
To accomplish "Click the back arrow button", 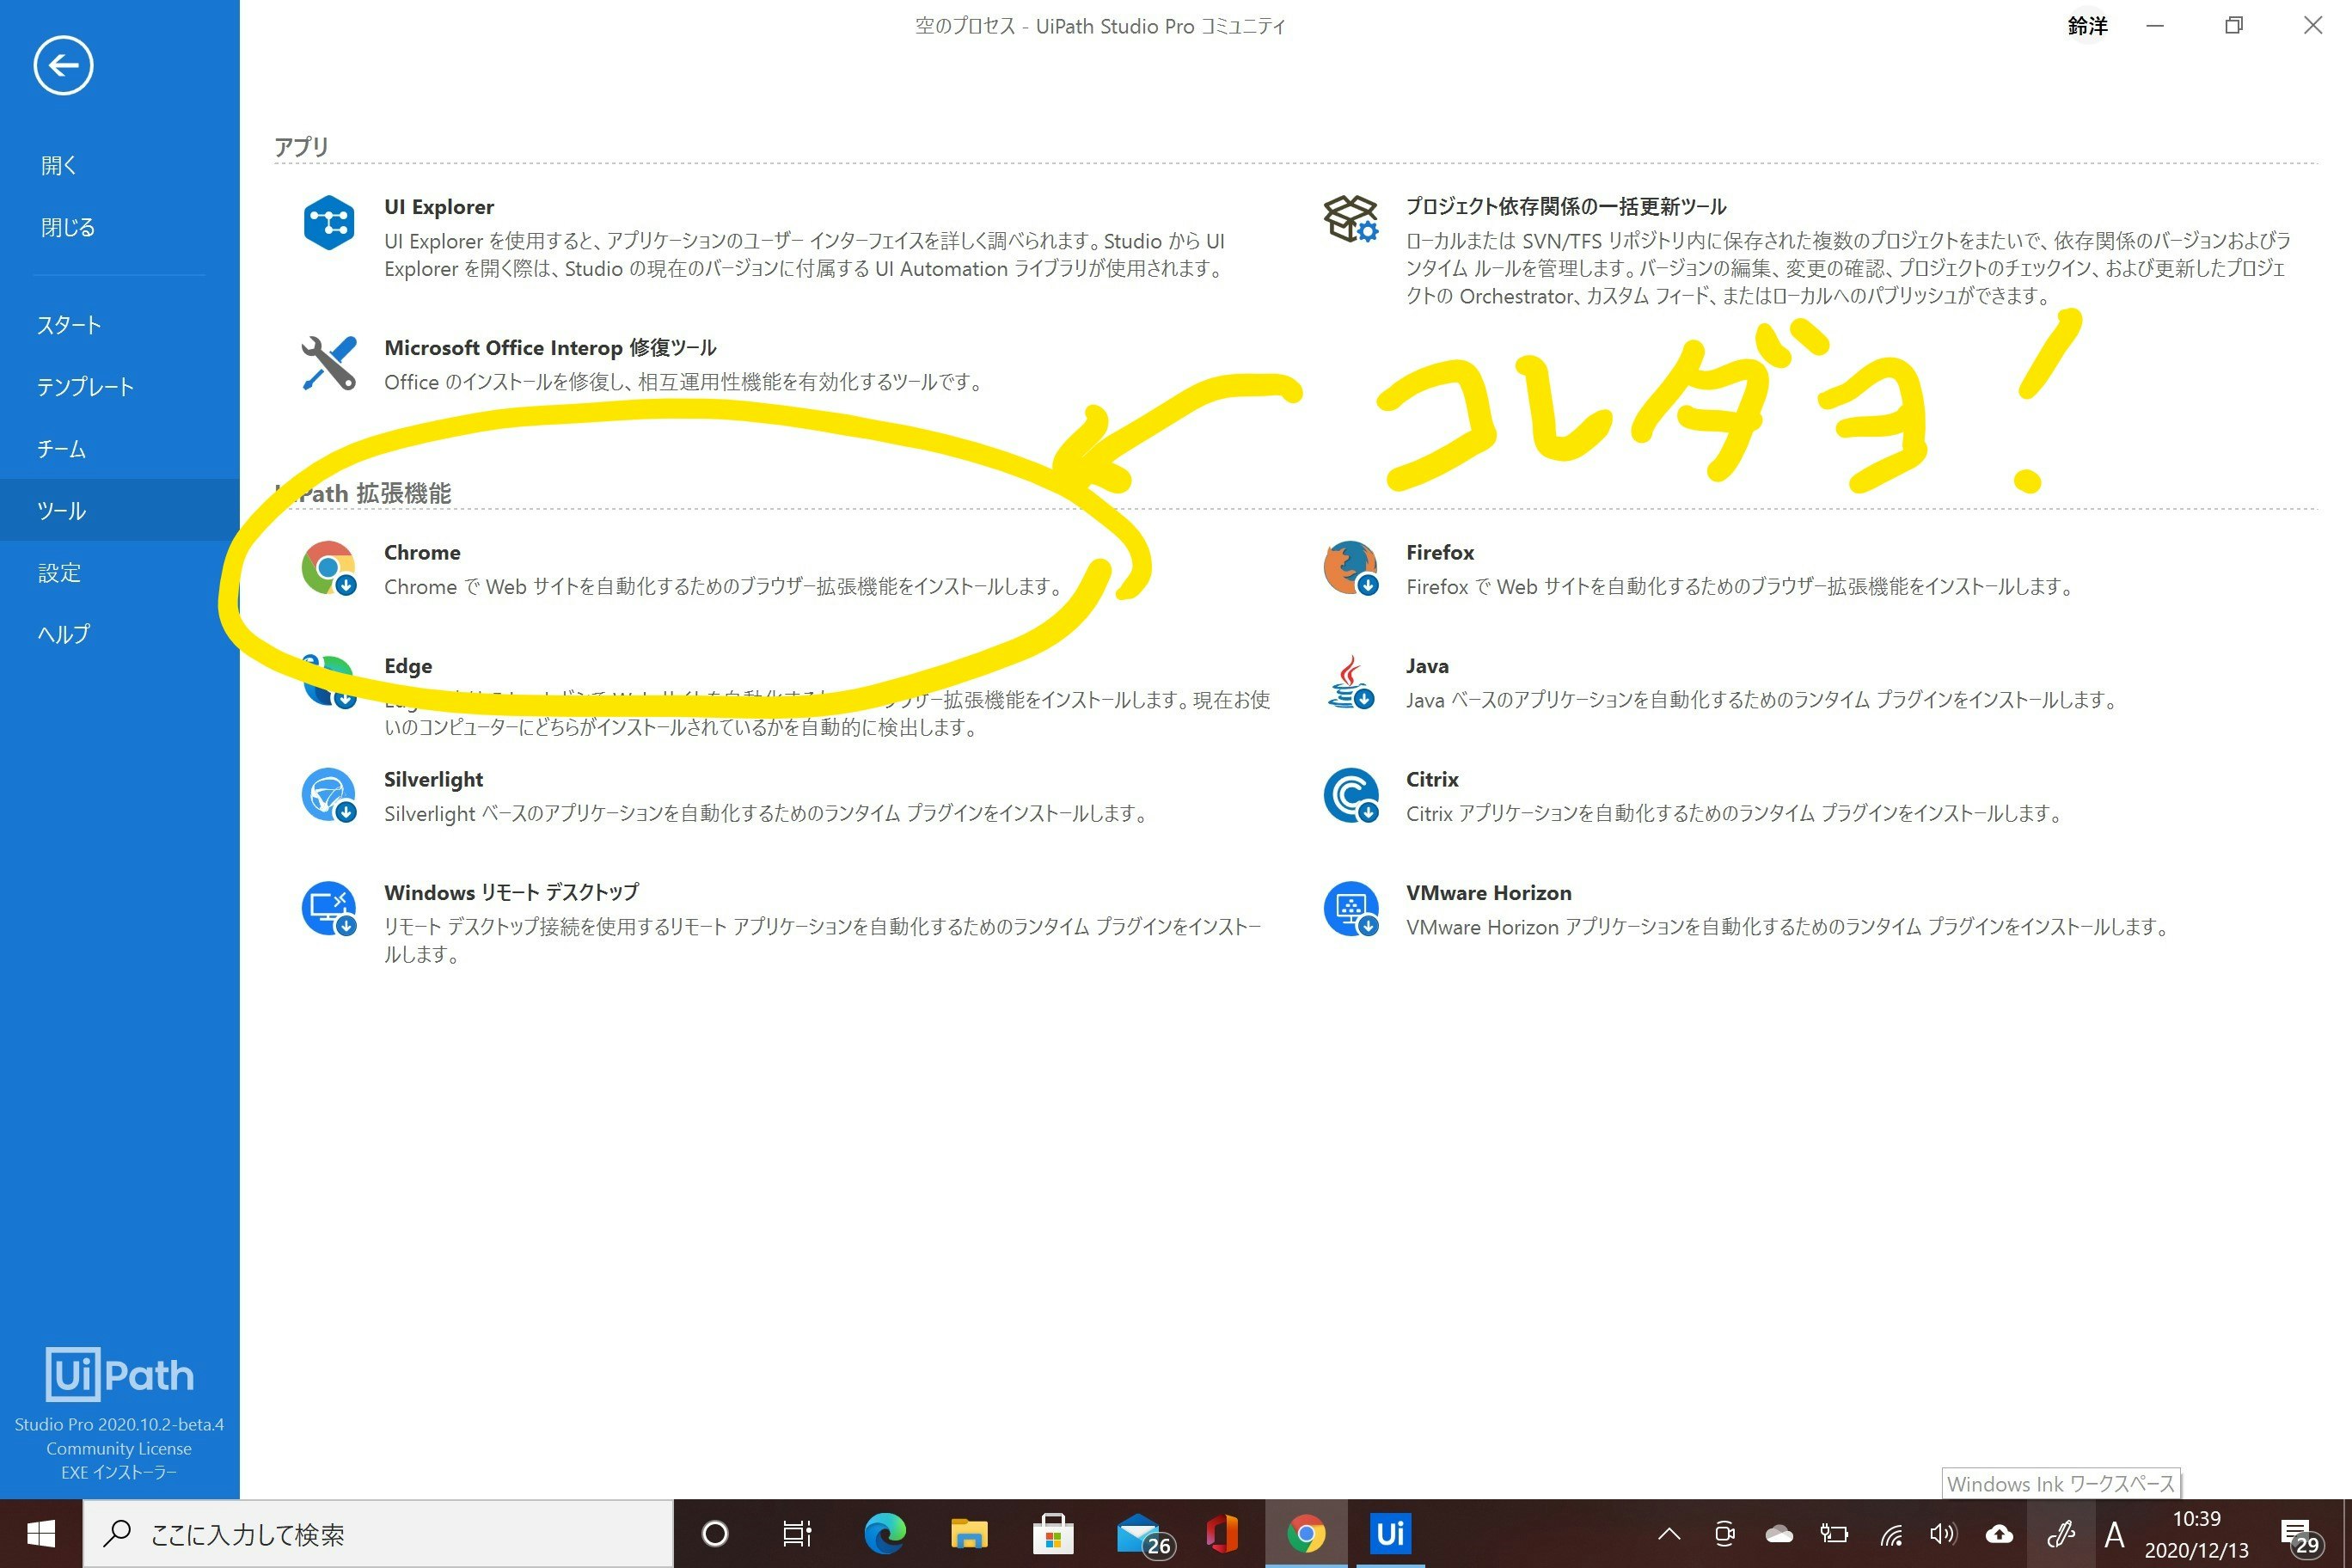I will tap(62, 64).
